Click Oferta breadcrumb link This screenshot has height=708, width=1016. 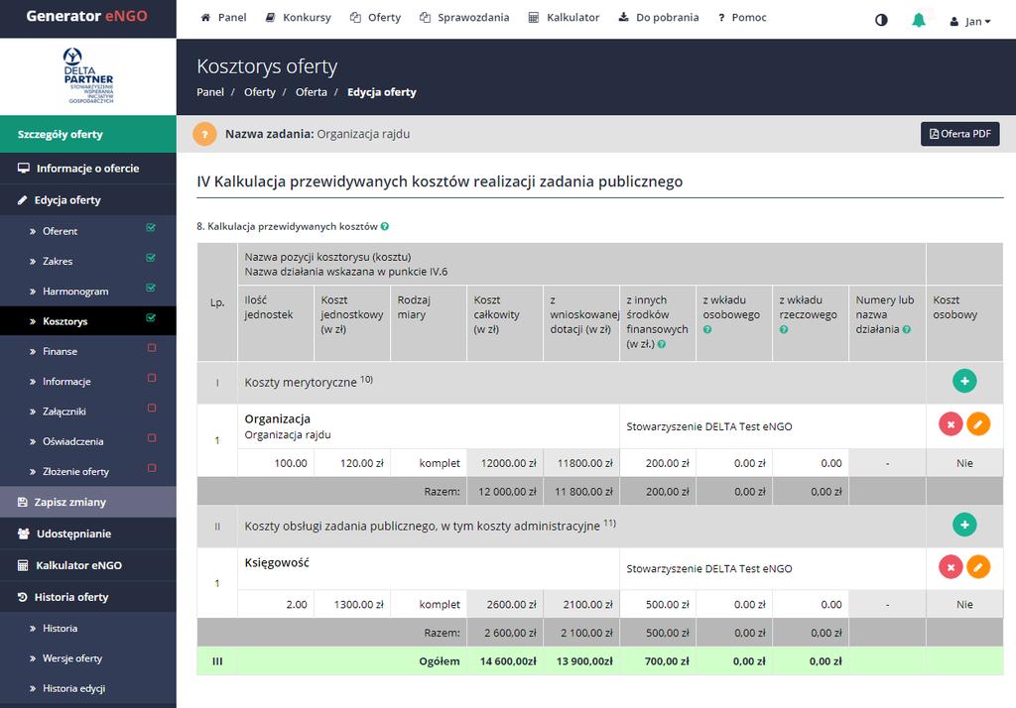pyautogui.click(x=311, y=92)
